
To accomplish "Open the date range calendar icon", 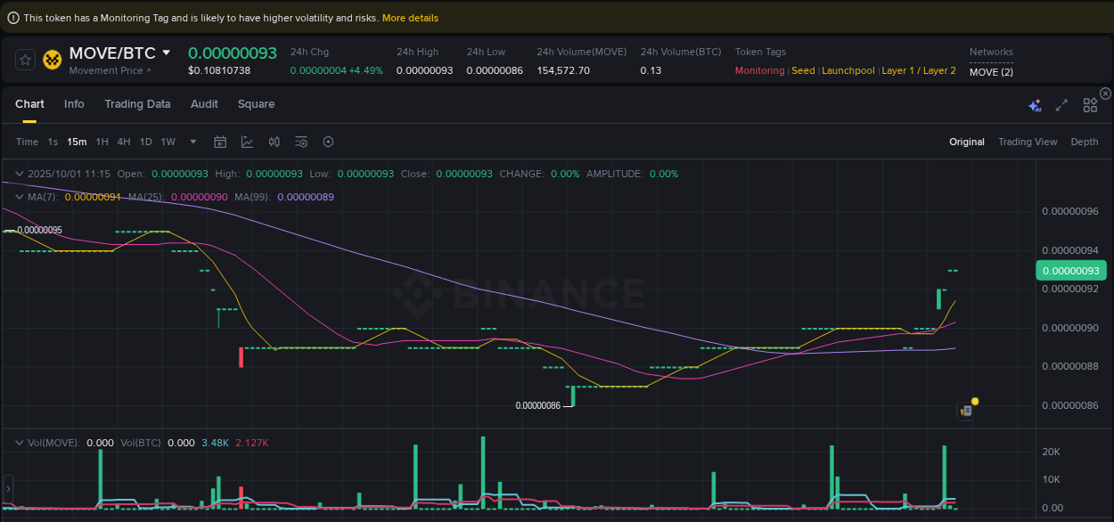I will (x=220, y=142).
